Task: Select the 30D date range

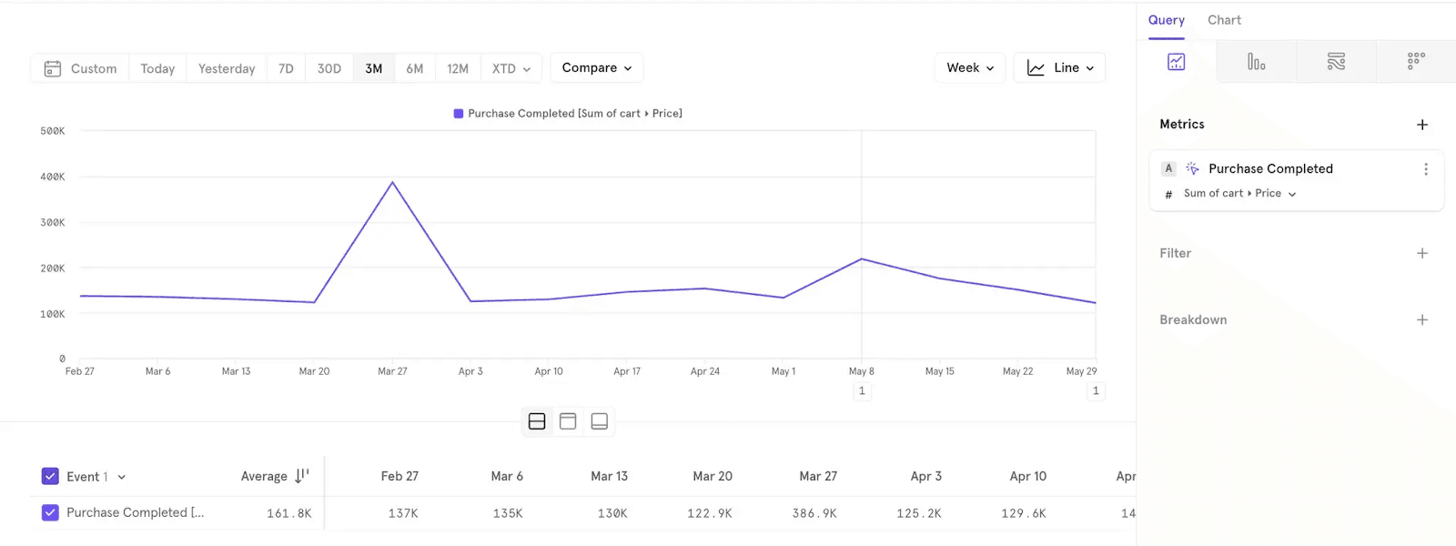Action: pos(329,68)
